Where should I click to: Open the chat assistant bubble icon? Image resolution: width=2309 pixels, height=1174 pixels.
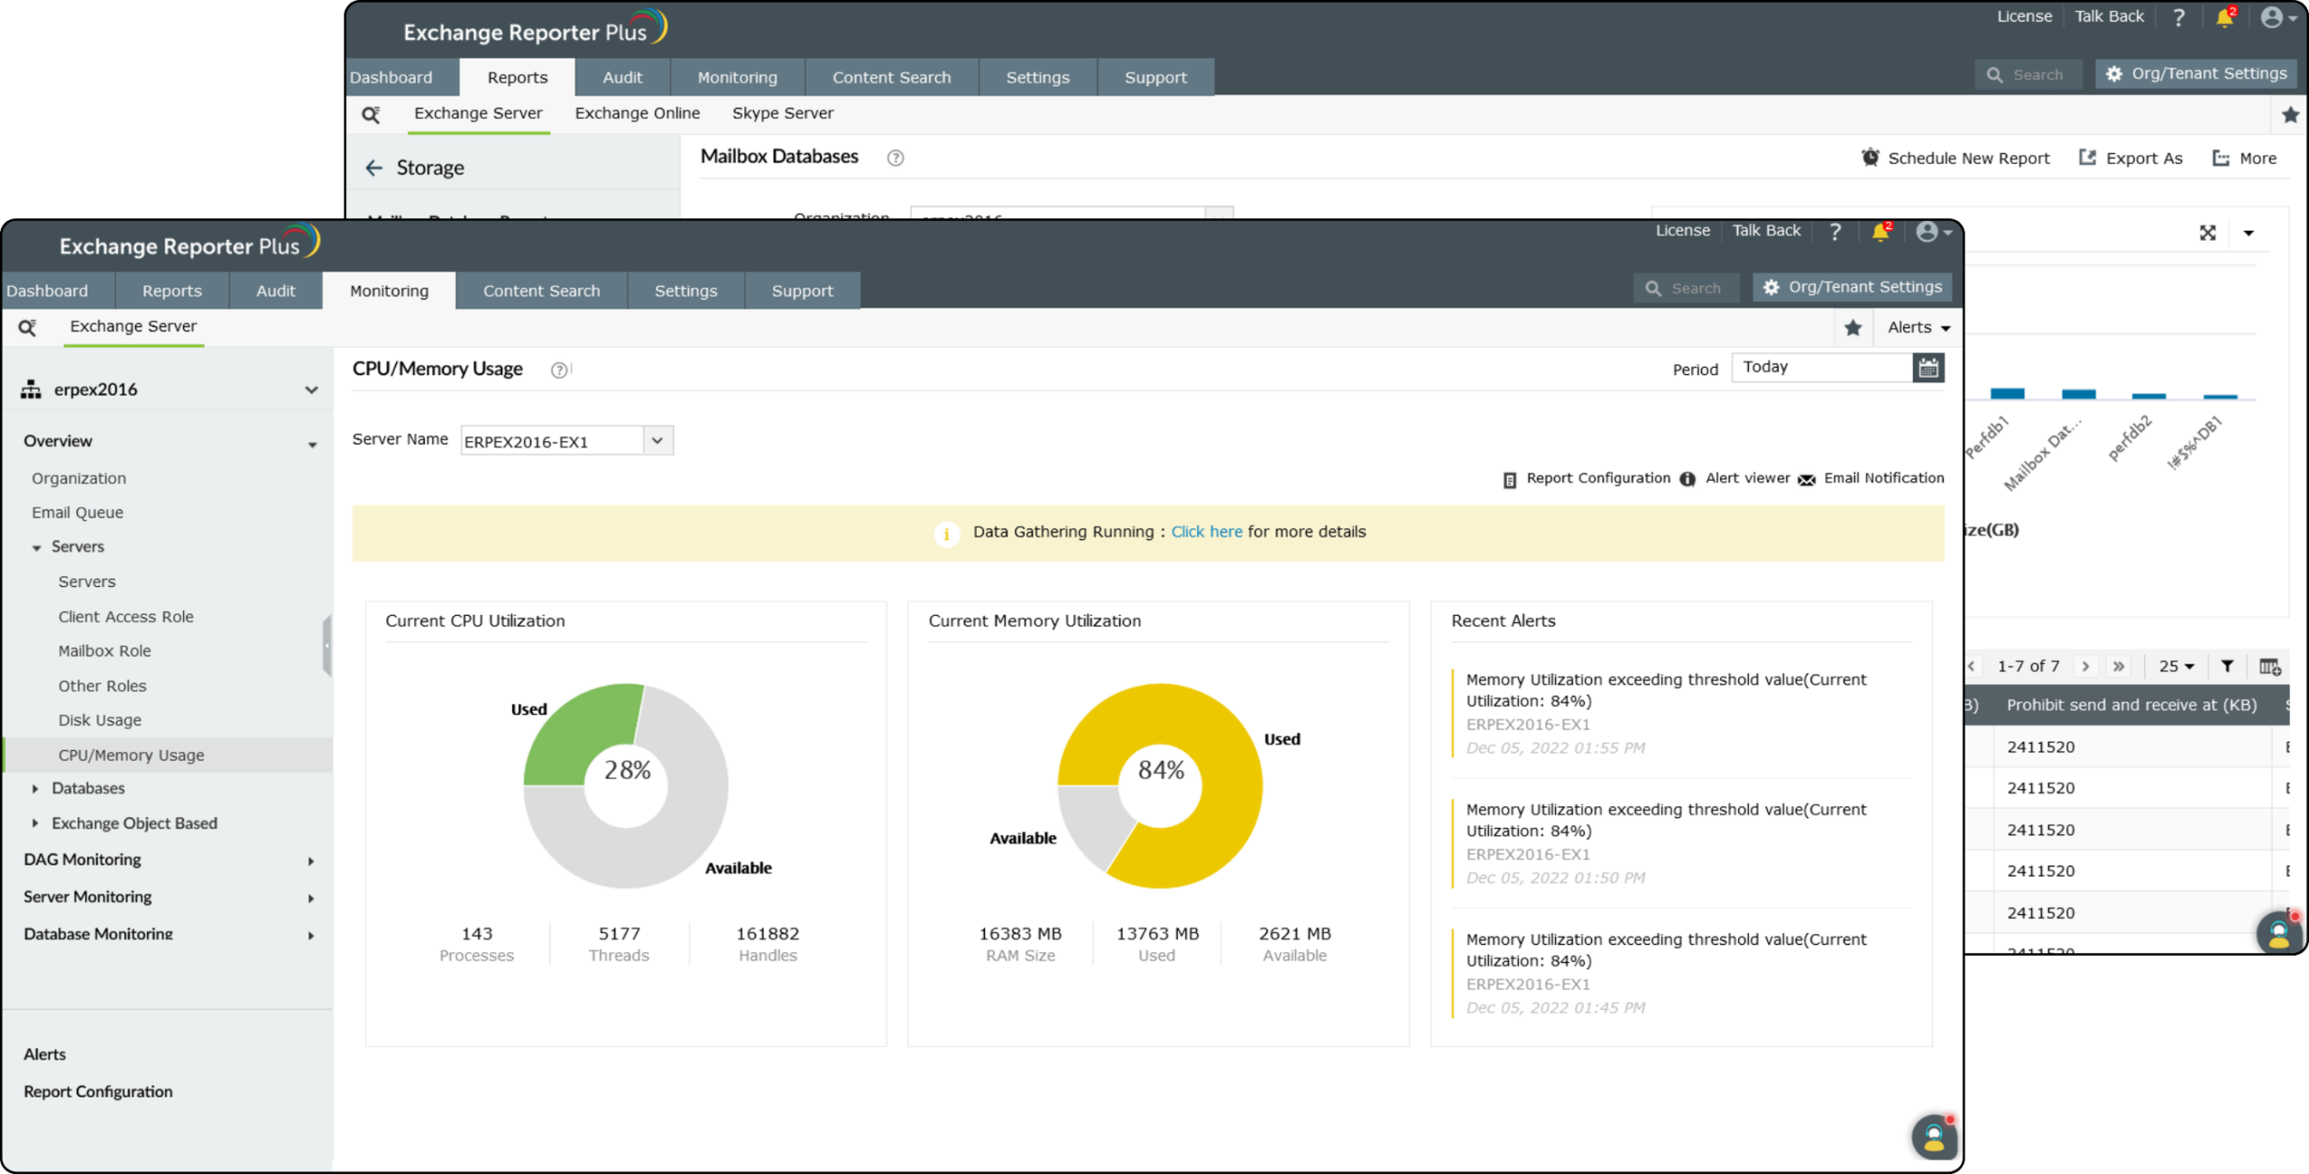[1933, 1136]
